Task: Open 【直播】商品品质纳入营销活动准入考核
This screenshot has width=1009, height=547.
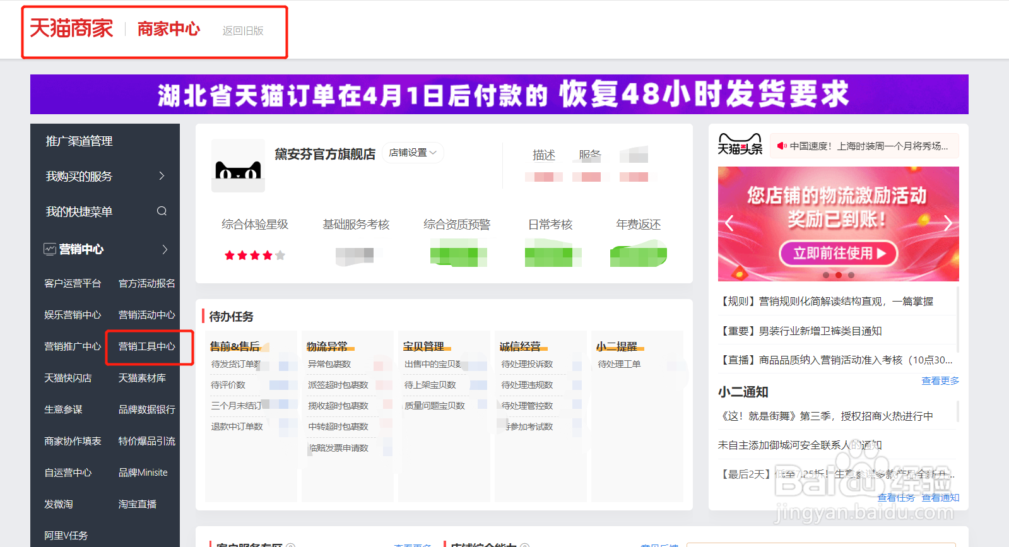Action: [x=835, y=360]
